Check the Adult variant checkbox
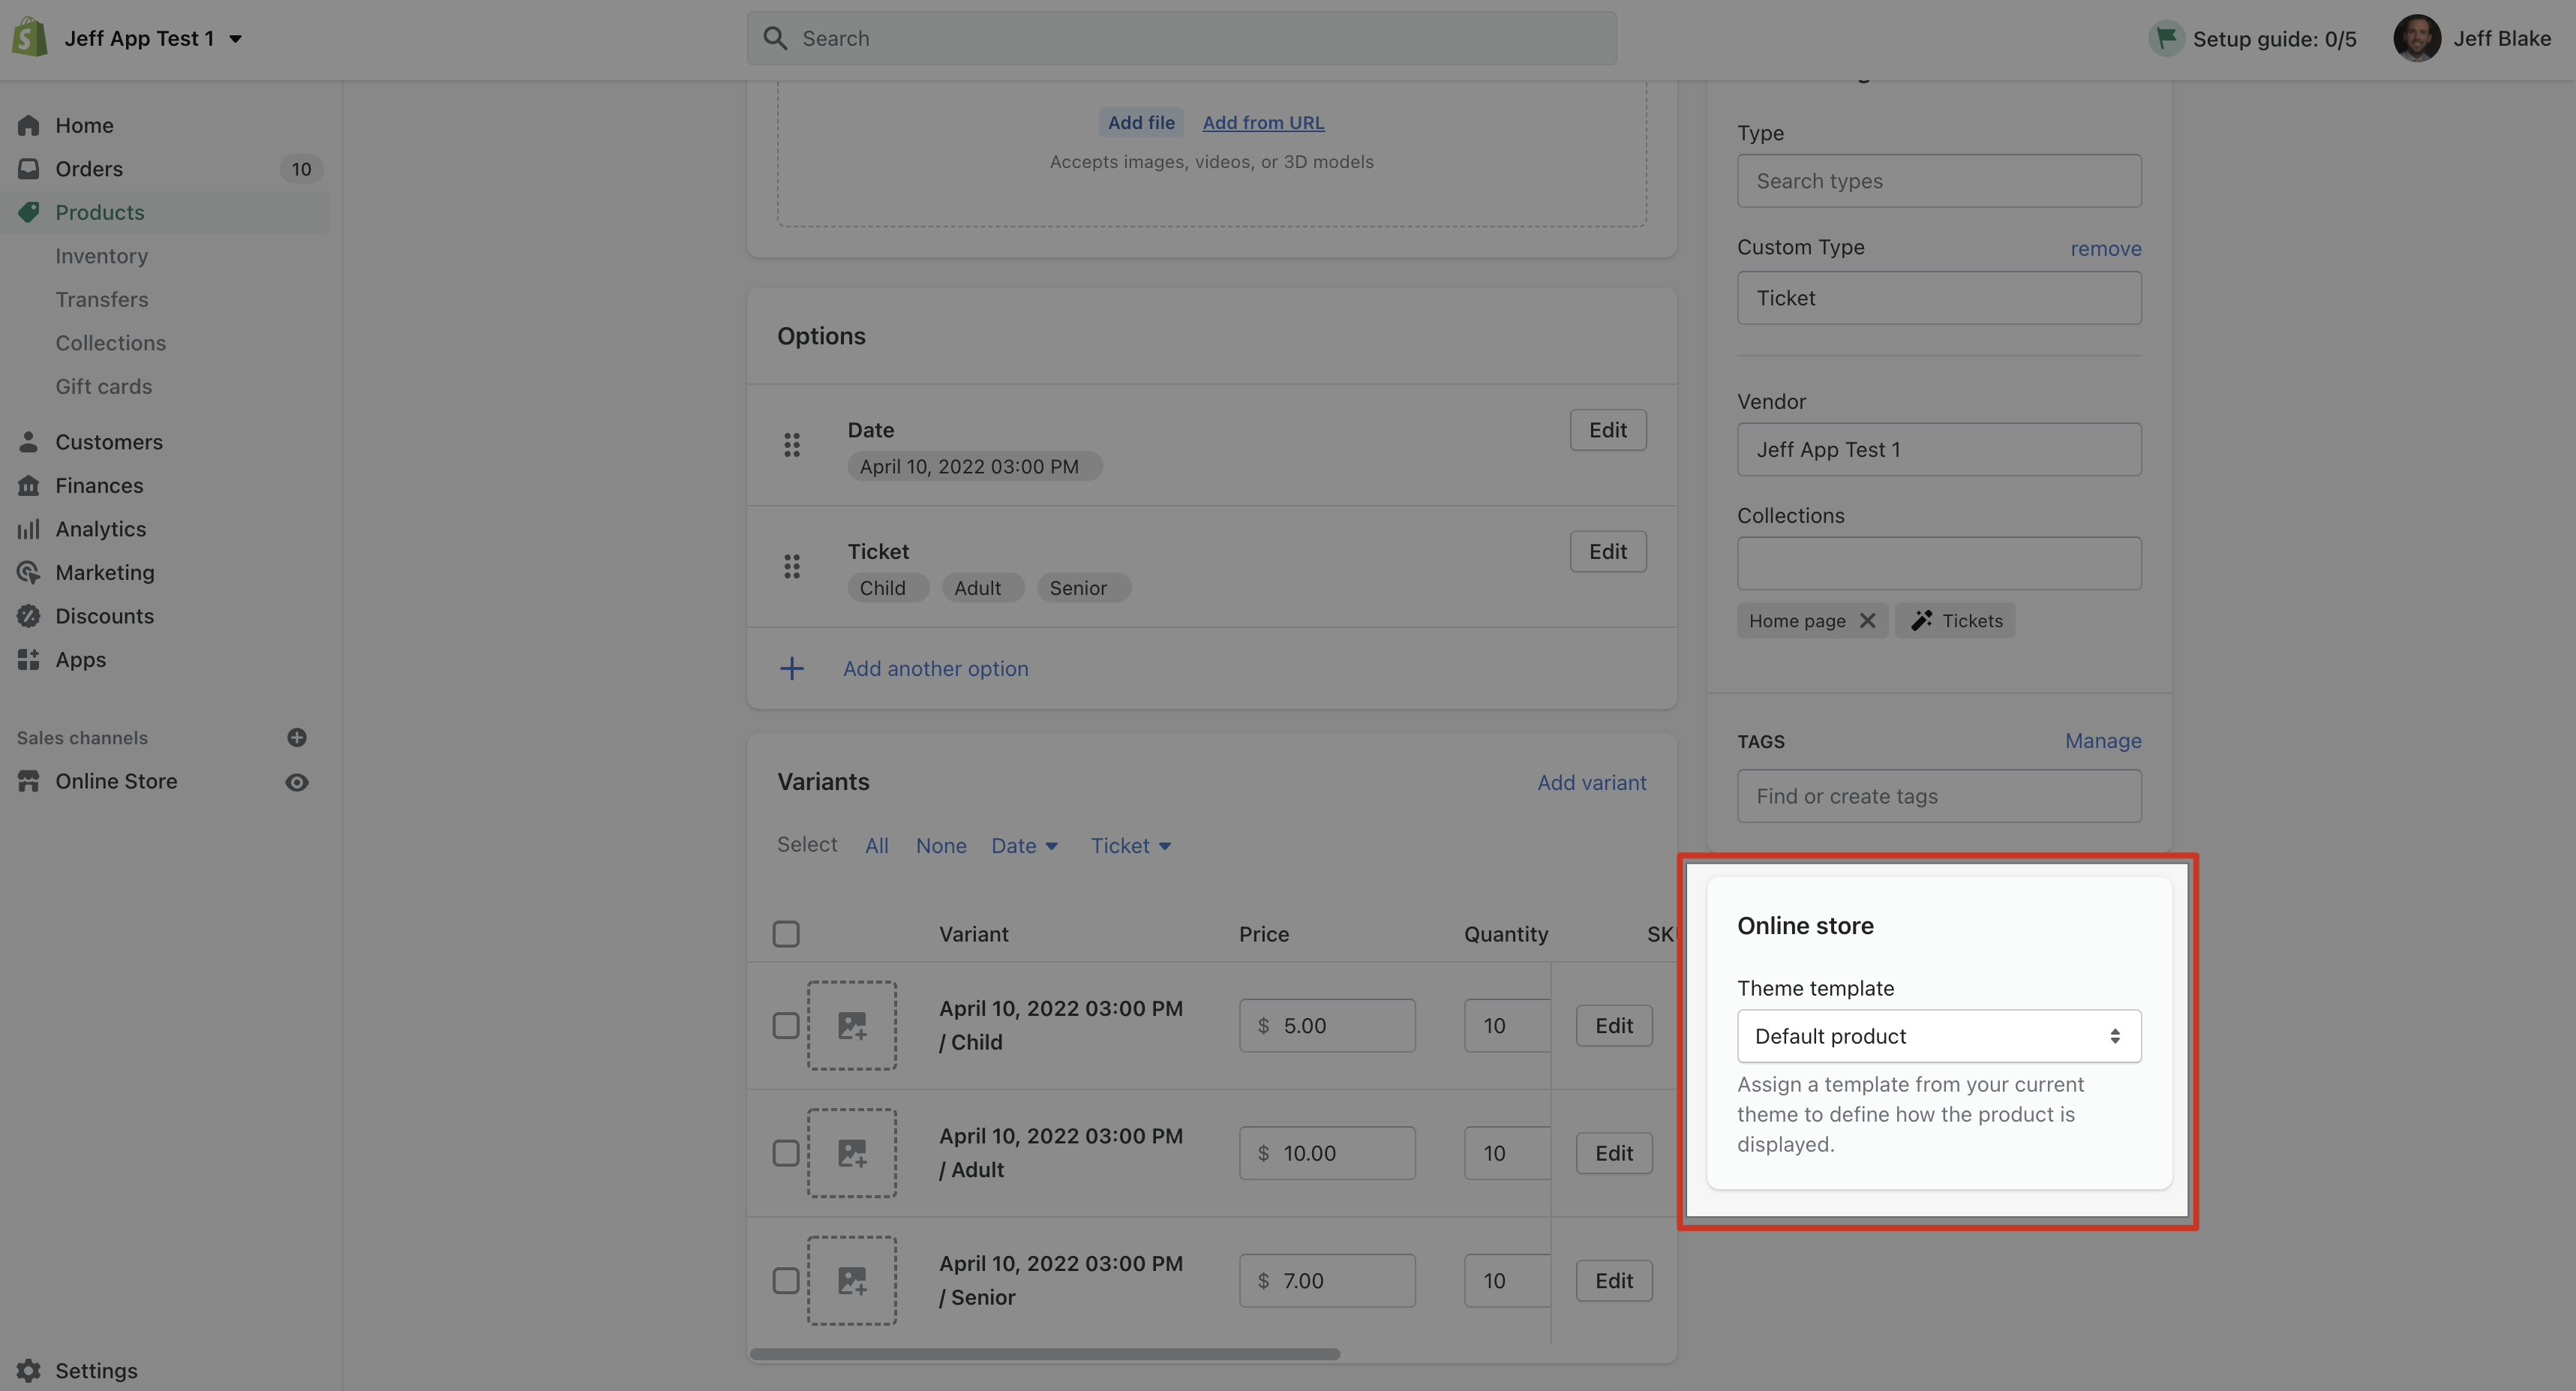2576x1391 pixels. (786, 1152)
